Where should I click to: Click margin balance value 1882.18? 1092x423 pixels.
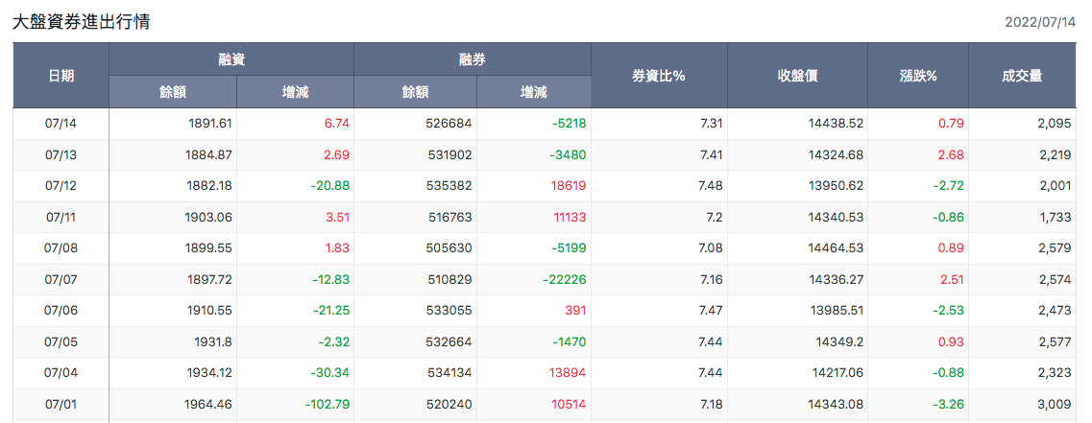(210, 186)
